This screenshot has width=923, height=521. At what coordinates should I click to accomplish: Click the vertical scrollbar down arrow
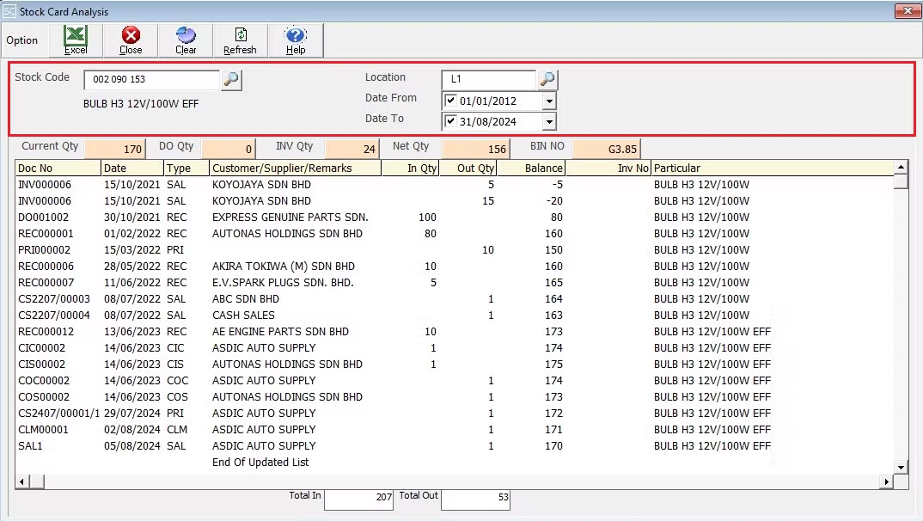pos(901,468)
